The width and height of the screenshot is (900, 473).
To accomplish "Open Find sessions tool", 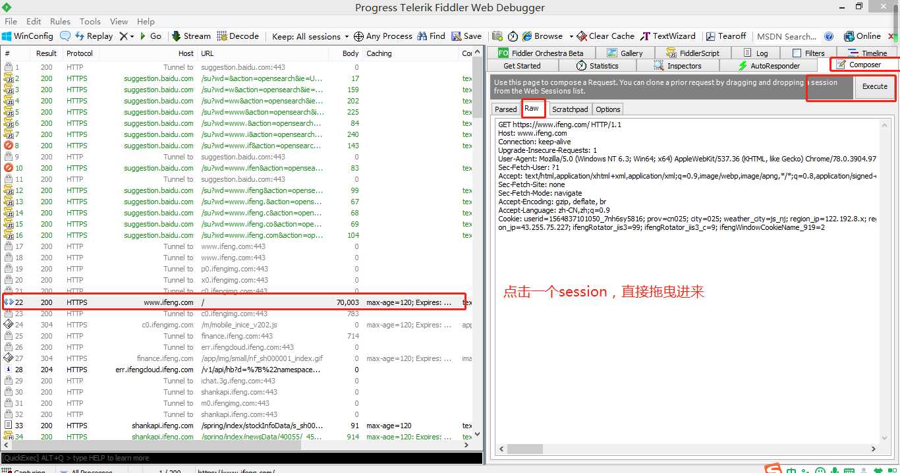I will click(x=431, y=36).
